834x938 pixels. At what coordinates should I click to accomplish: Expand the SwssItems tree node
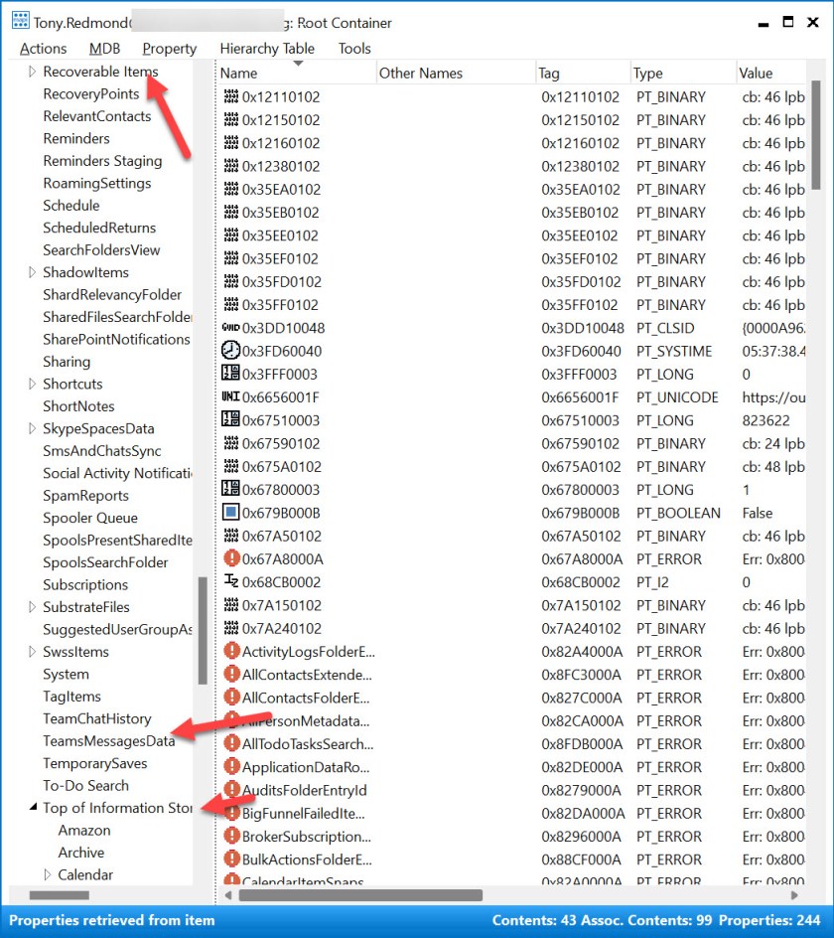point(33,652)
